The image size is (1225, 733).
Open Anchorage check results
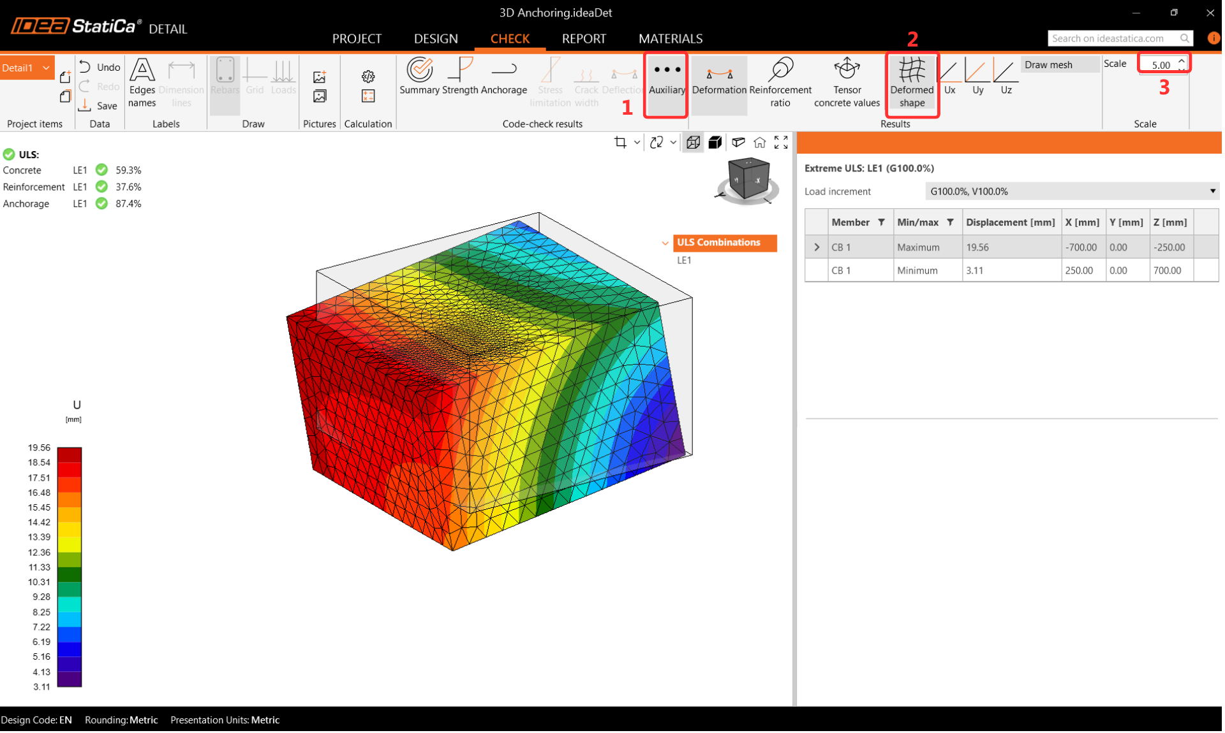(x=504, y=76)
